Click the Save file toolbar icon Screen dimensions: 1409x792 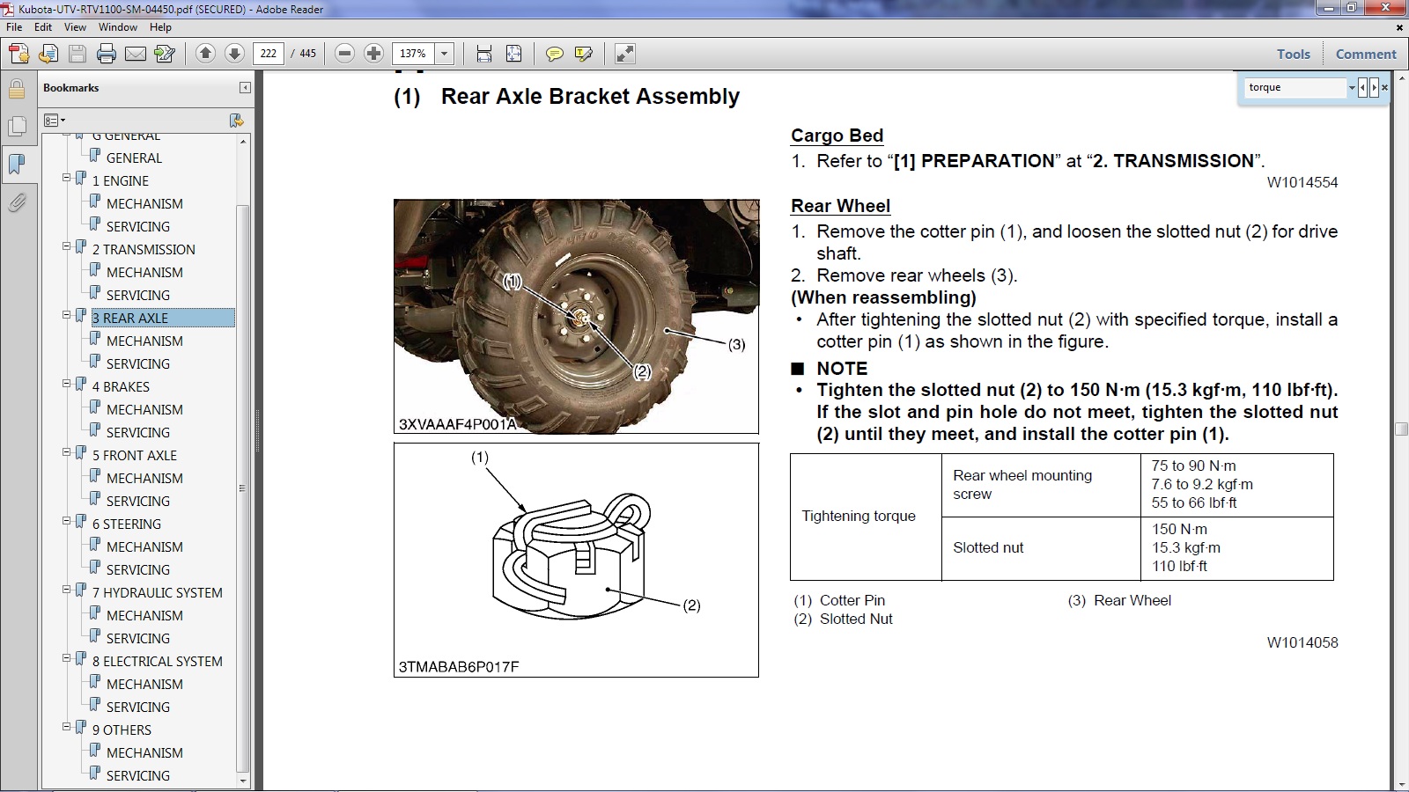(77, 54)
